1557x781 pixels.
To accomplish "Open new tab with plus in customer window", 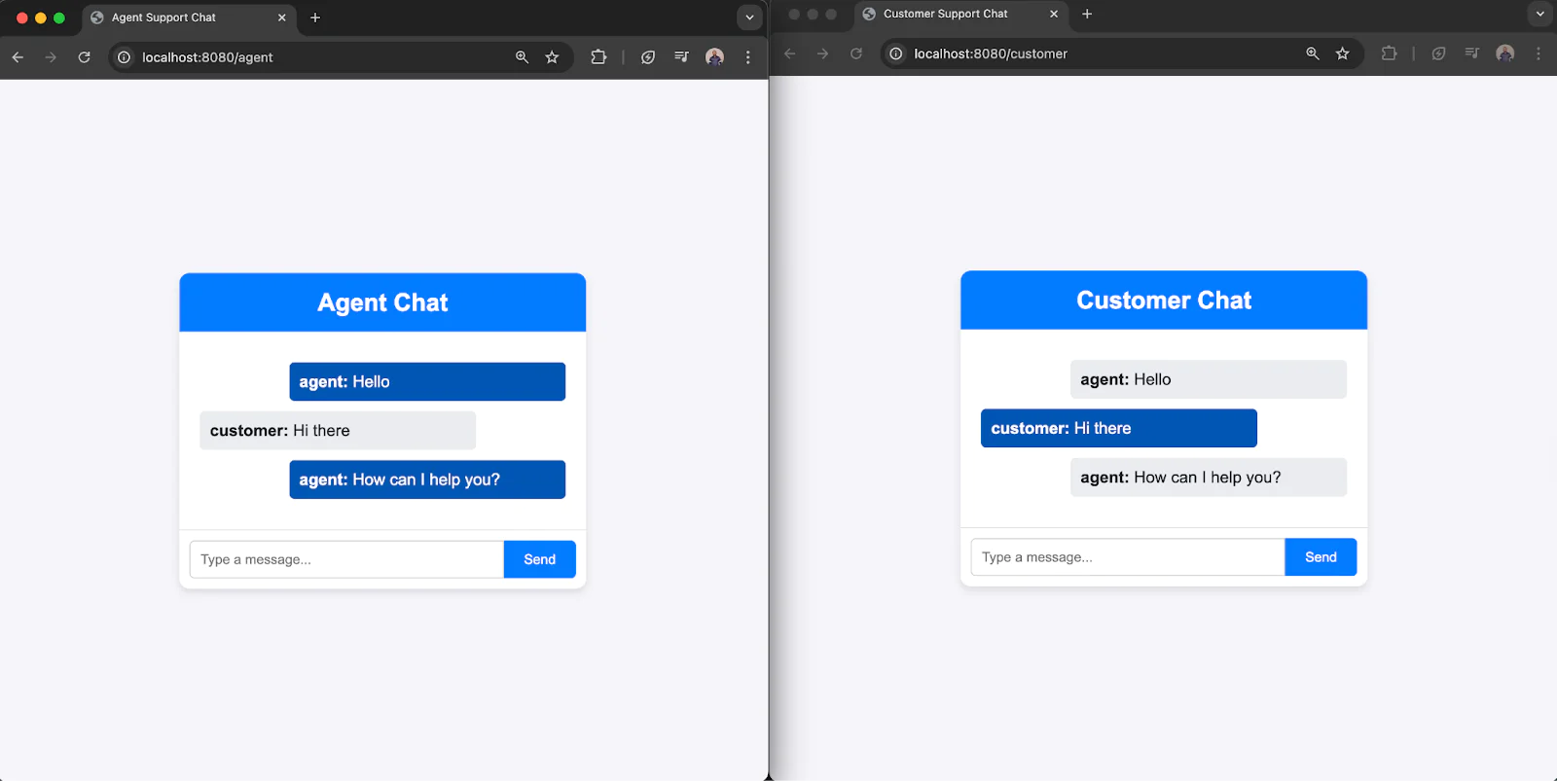I will (1087, 14).
